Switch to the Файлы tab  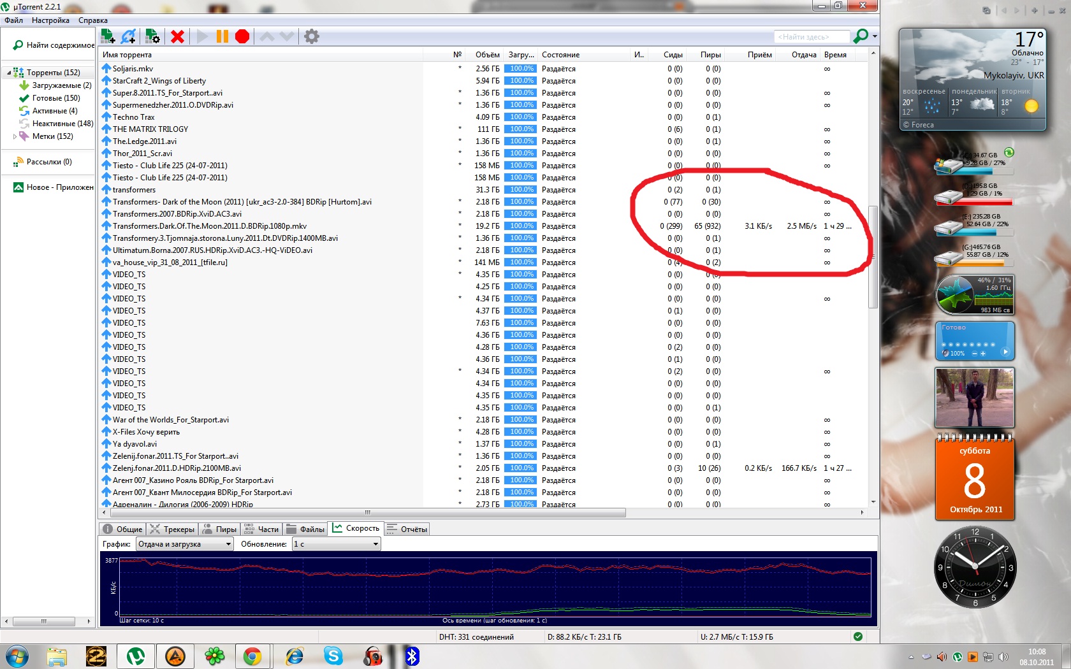[305, 529]
